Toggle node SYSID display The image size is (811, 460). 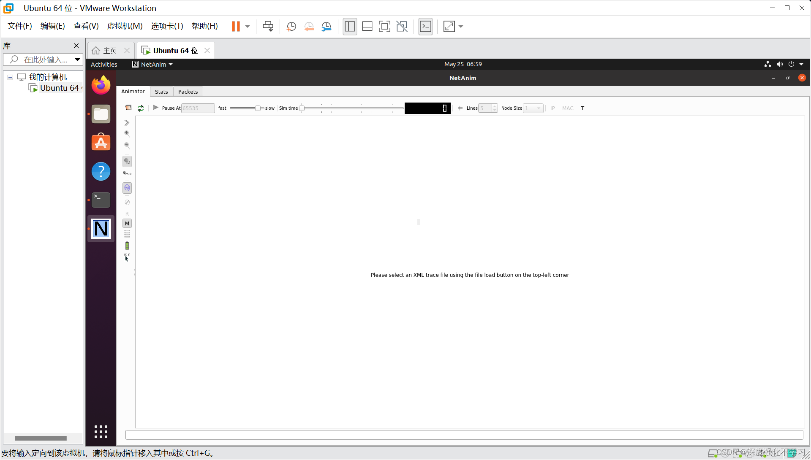[127, 173]
